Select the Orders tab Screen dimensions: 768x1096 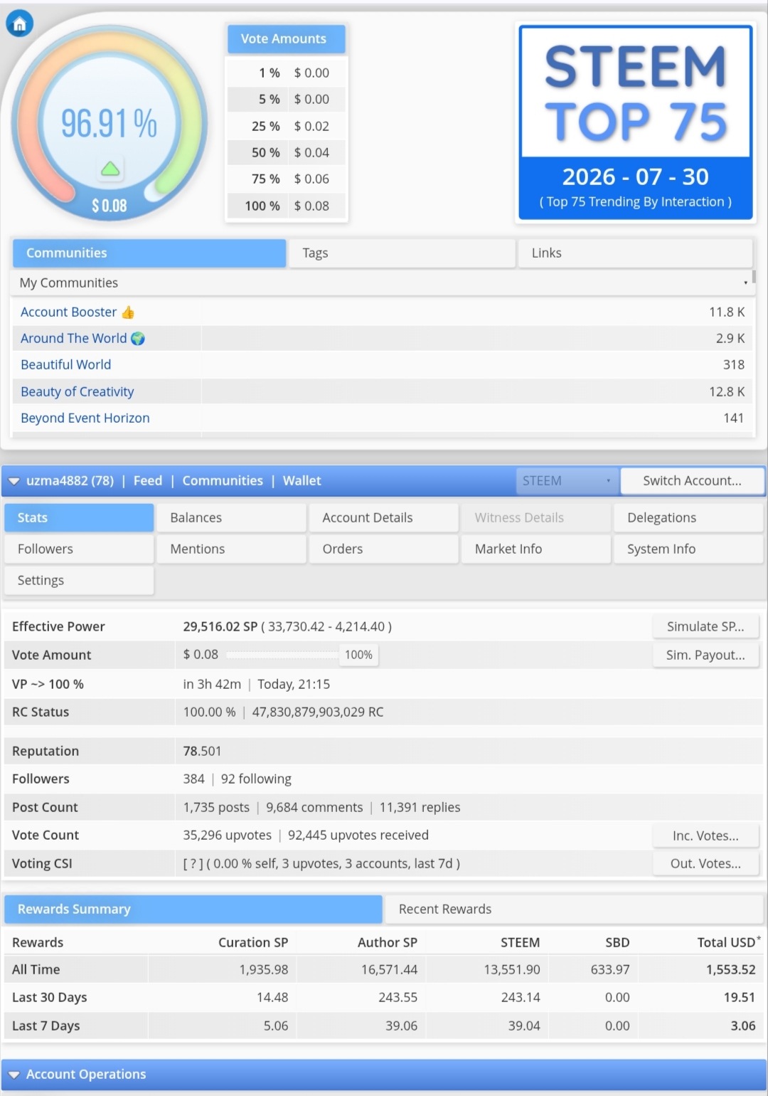click(x=384, y=549)
